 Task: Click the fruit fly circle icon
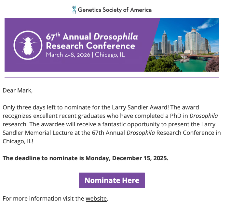click(27, 46)
